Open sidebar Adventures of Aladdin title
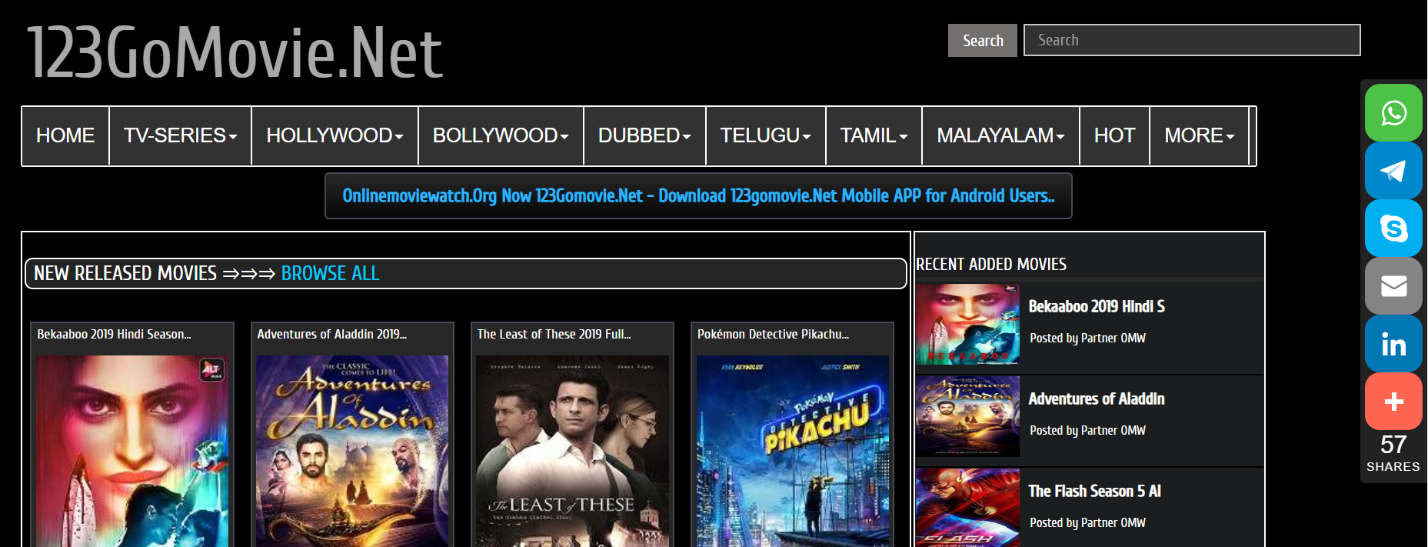This screenshot has width=1428, height=547. click(x=1097, y=399)
